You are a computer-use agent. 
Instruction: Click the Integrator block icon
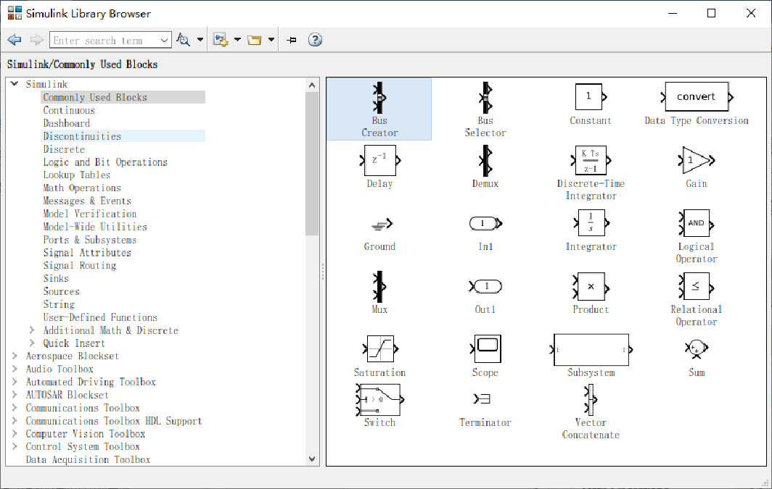(591, 223)
